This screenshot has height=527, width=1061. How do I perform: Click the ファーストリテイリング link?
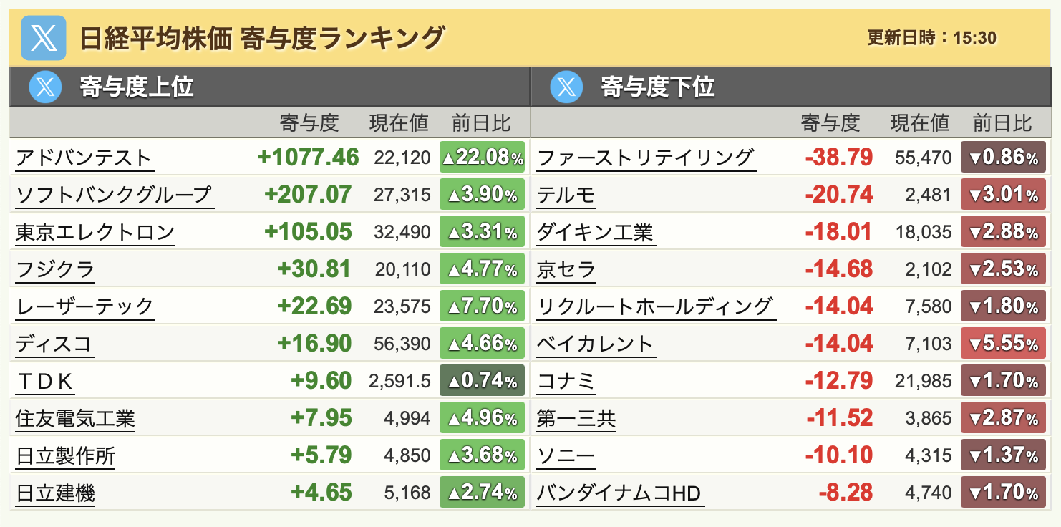645,158
